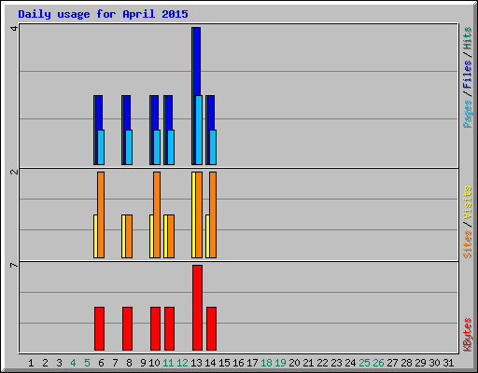
Task: Click day label '15' on the x-axis
Action: coord(224,363)
